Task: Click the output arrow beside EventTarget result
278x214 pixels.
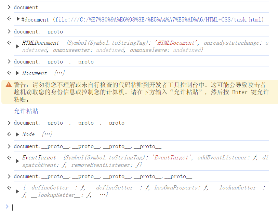Action: pos(9,157)
